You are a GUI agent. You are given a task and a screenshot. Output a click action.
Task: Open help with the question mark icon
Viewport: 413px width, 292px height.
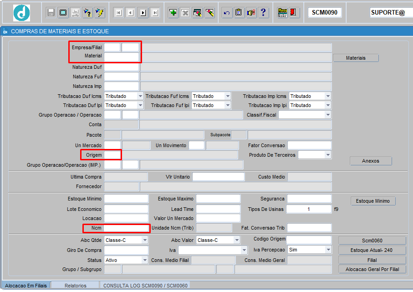point(263,13)
